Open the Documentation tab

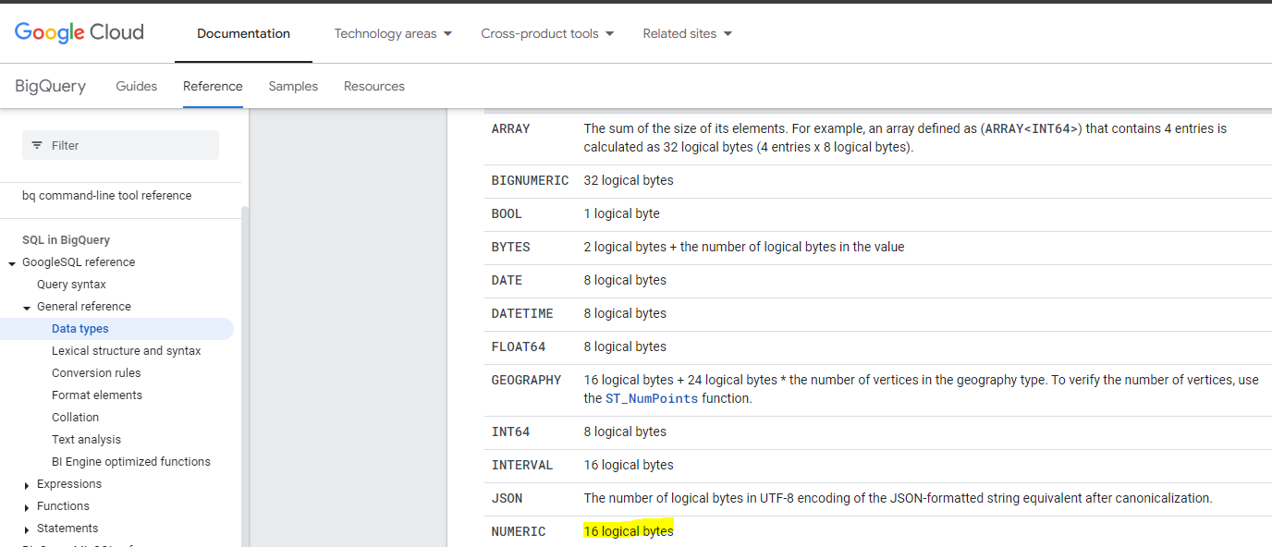tap(243, 33)
